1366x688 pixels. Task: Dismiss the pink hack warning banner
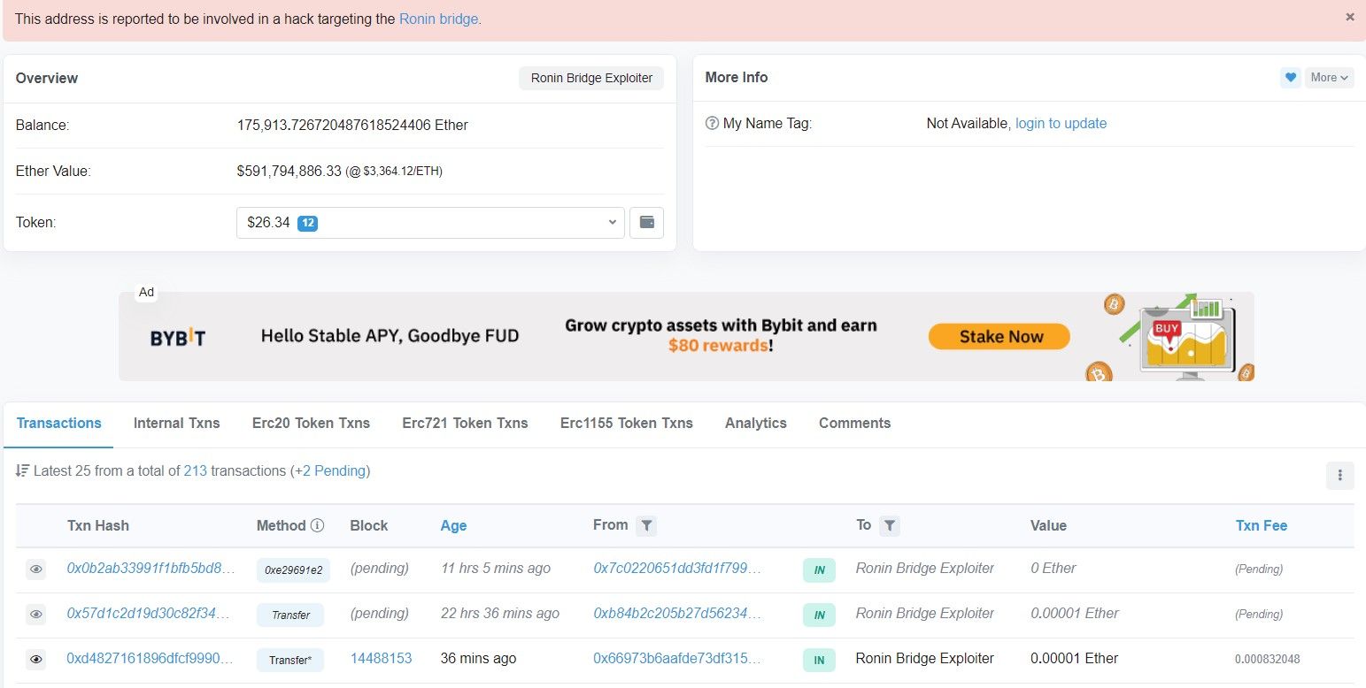pyautogui.click(x=1349, y=17)
